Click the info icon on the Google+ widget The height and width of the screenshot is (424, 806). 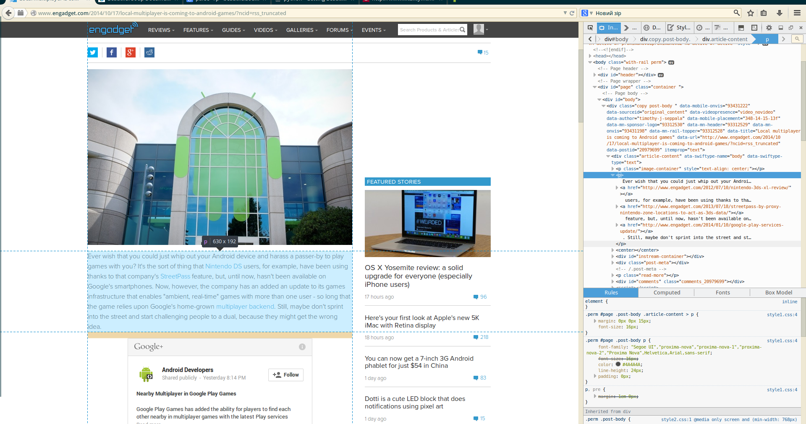302,347
